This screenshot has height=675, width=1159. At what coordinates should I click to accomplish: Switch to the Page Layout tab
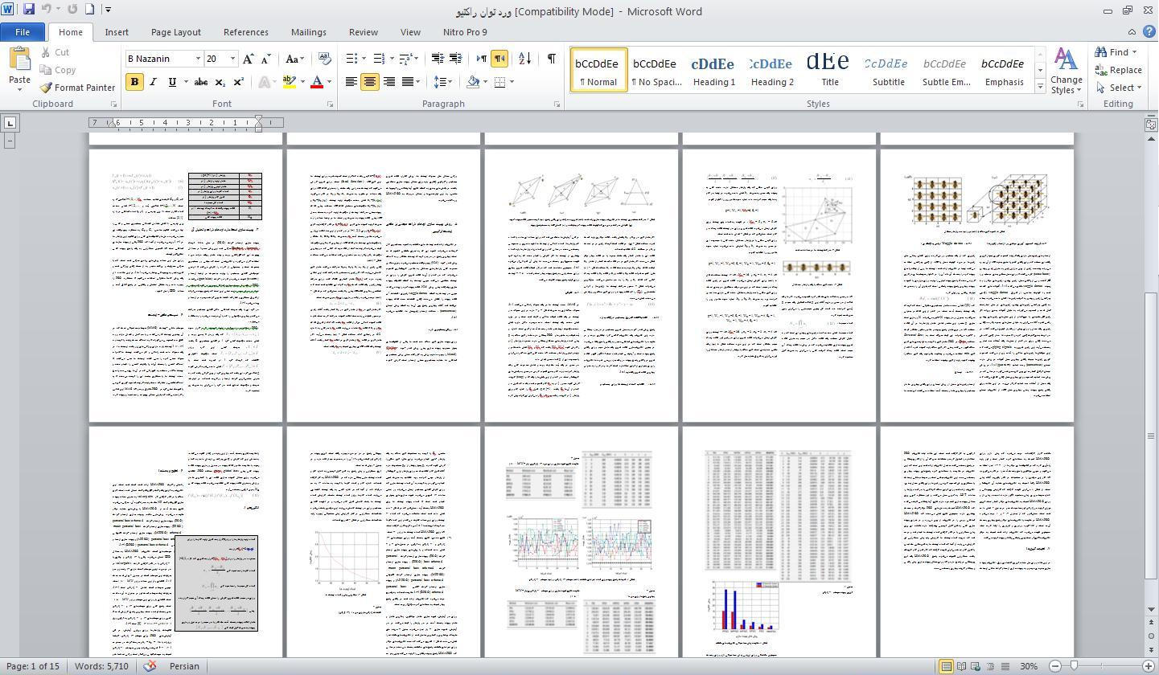click(175, 32)
